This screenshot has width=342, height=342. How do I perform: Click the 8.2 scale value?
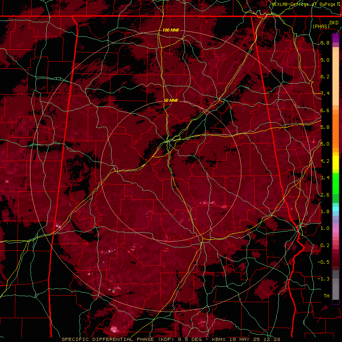pos(325,76)
